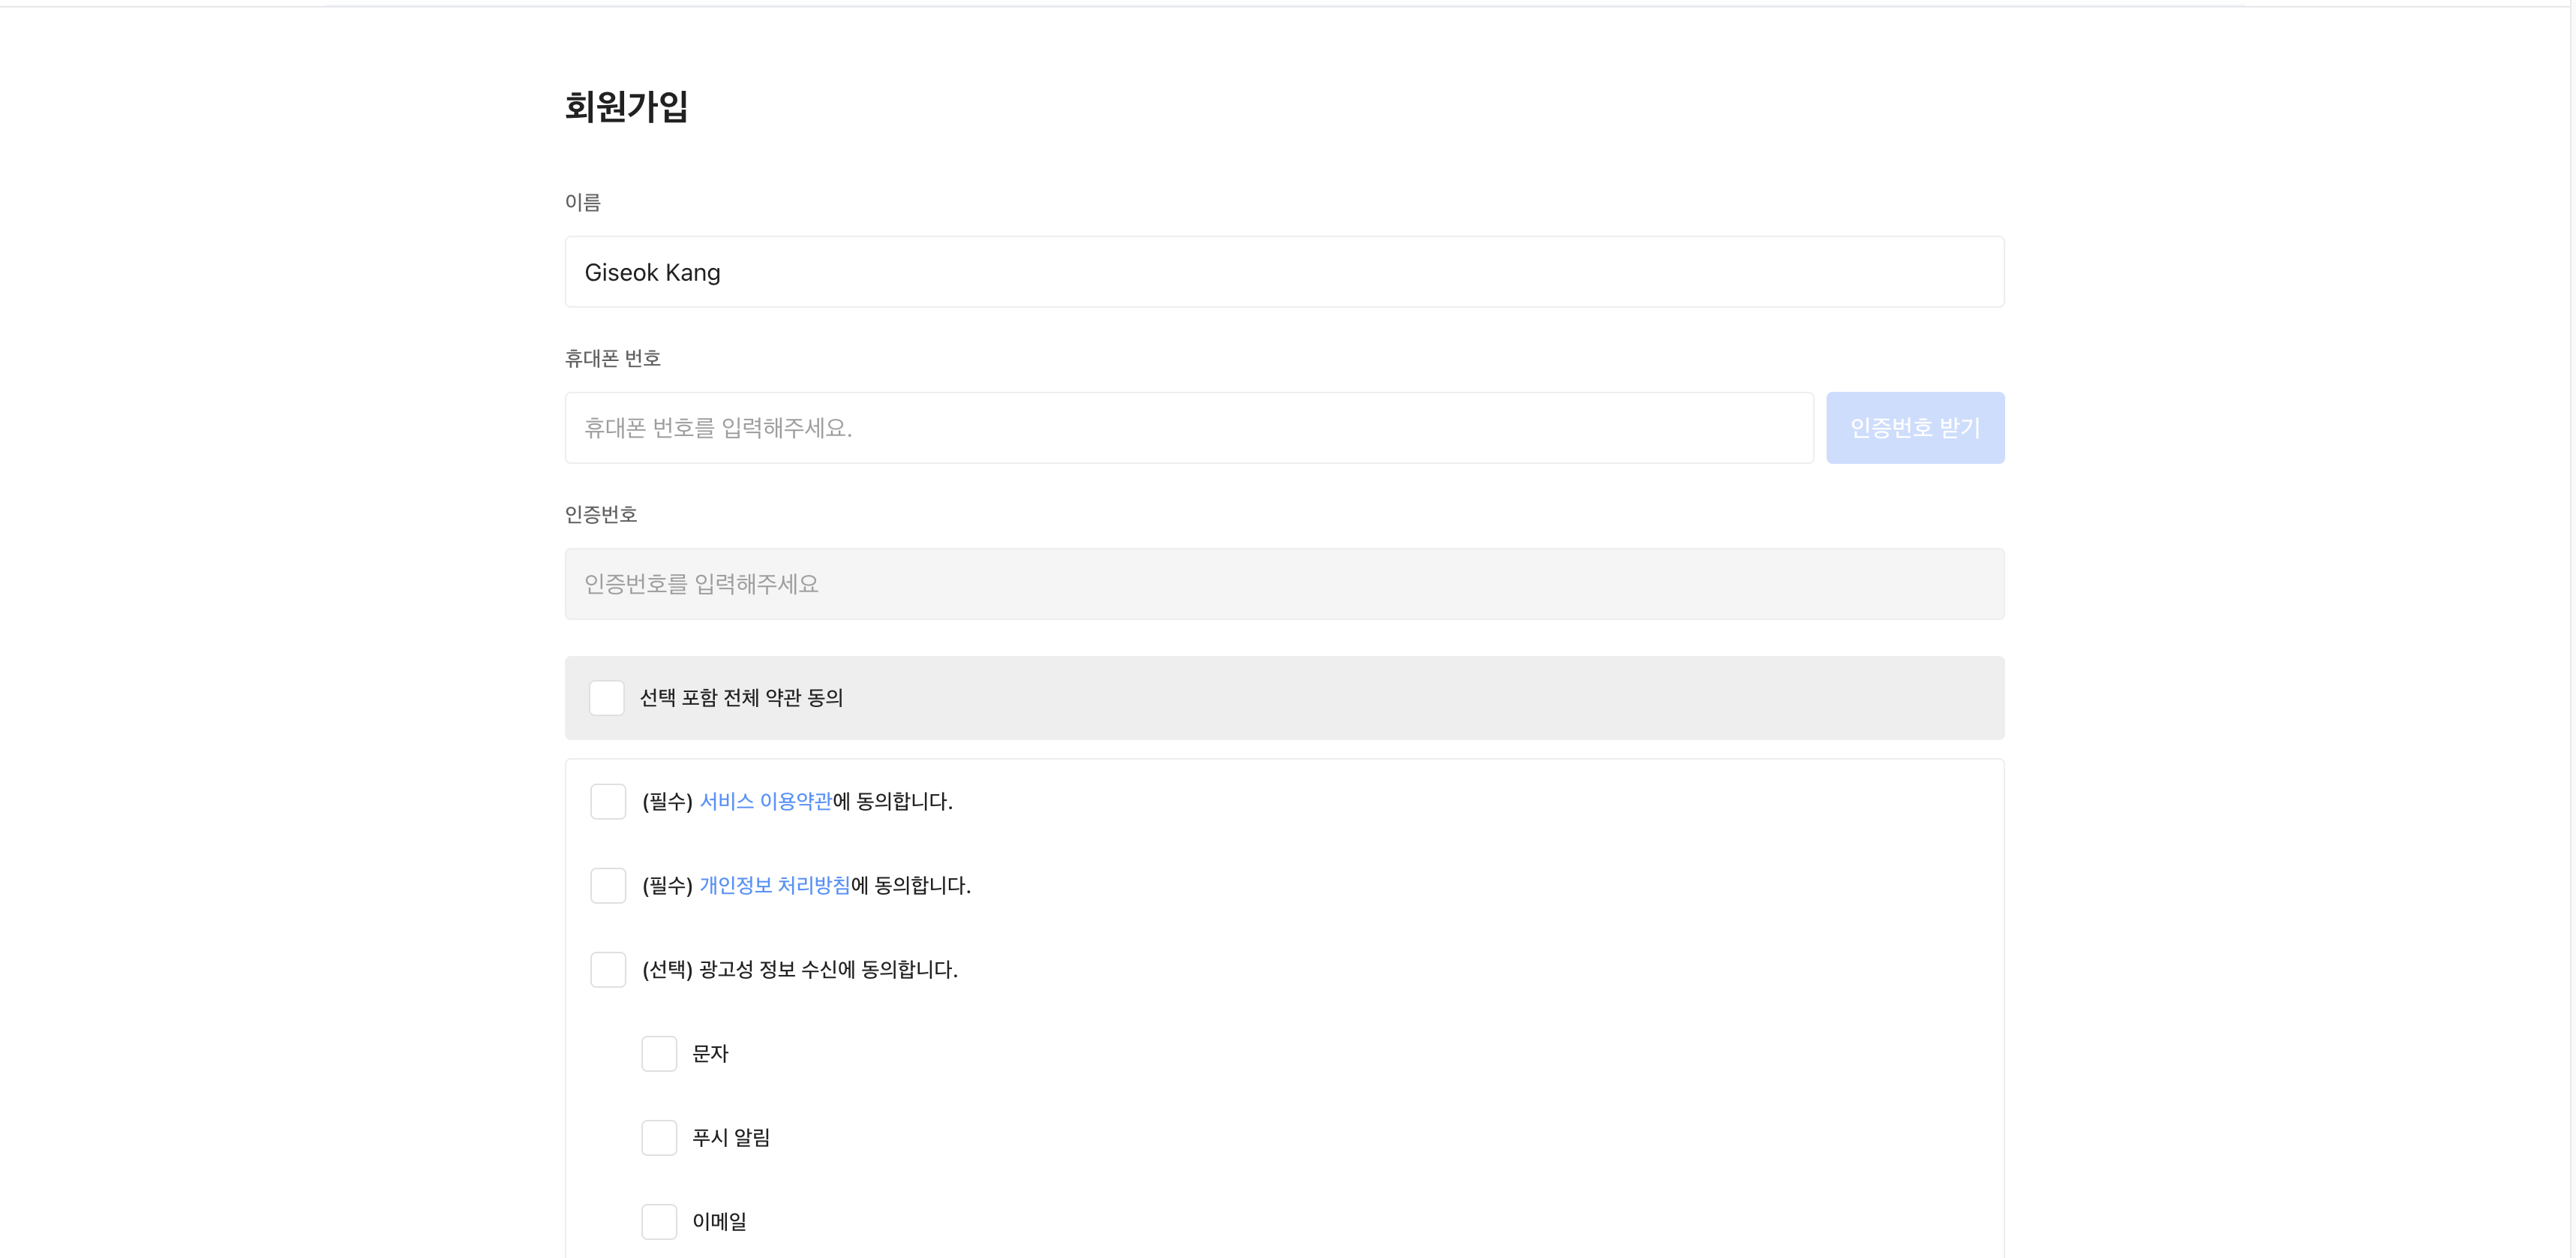
Task: Click the 인증번호 label above the gray field
Action: point(601,514)
